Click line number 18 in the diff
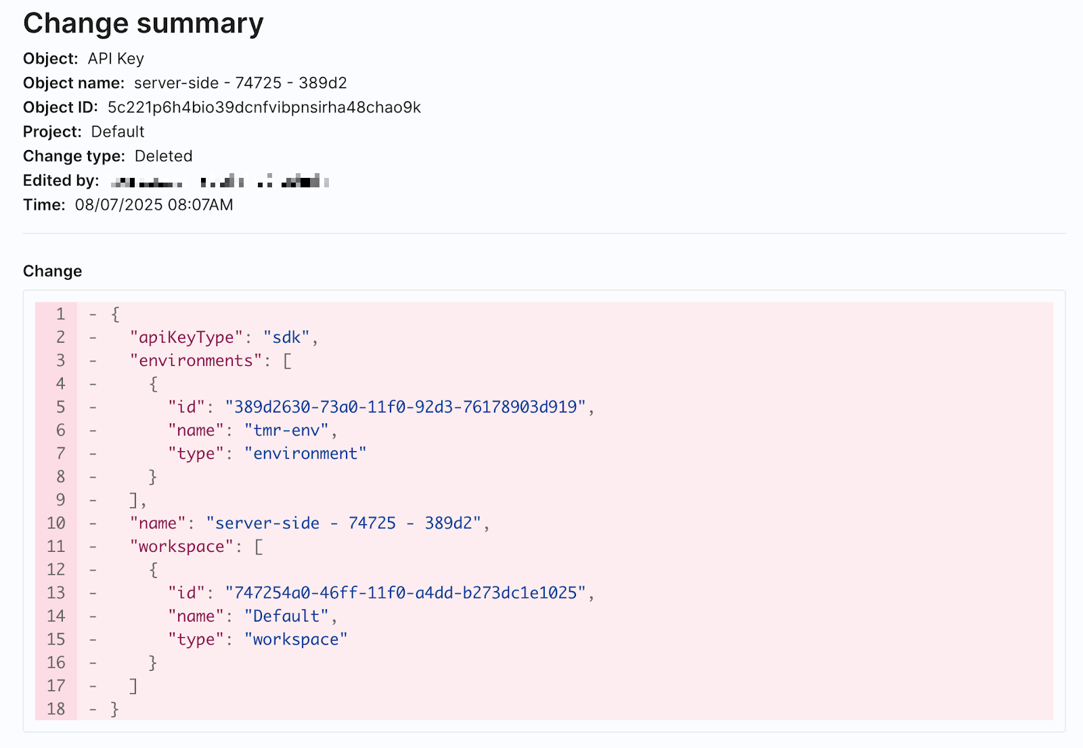This screenshot has height=748, width=1083. pos(56,709)
